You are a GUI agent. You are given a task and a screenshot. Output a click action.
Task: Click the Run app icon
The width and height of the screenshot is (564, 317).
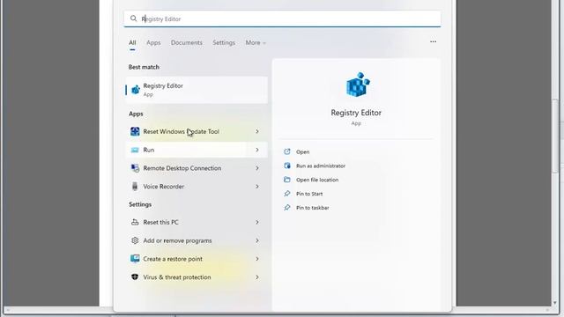135,150
